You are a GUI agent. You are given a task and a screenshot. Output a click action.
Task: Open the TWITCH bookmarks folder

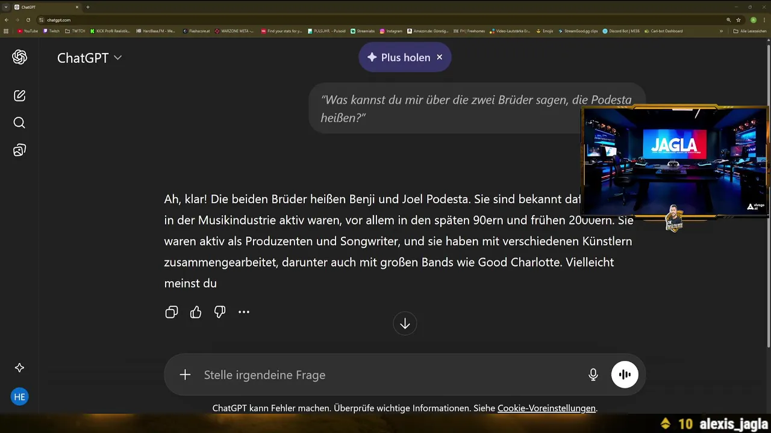[75, 31]
